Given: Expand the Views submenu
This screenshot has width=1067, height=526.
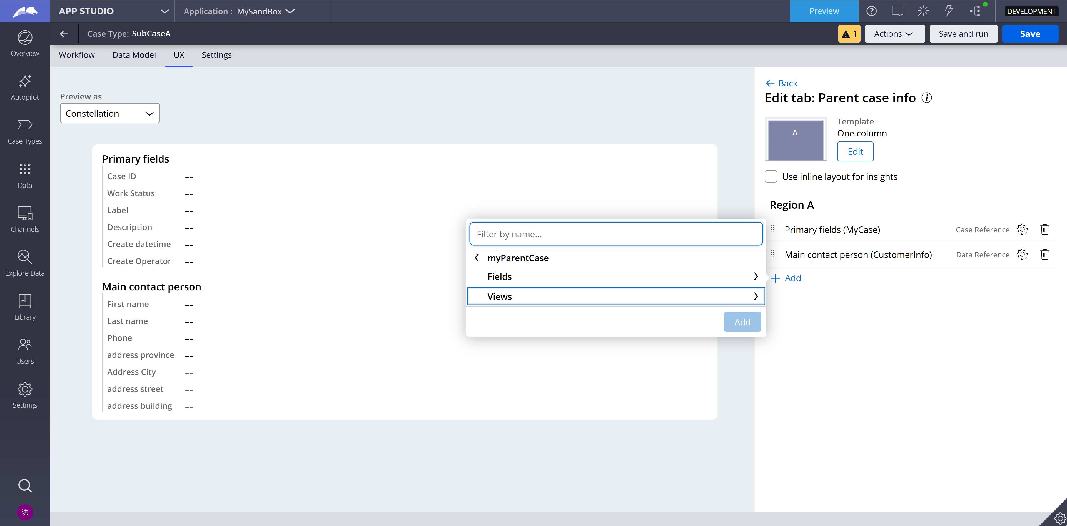Looking at the screenshot, I should tap(616, 296).
